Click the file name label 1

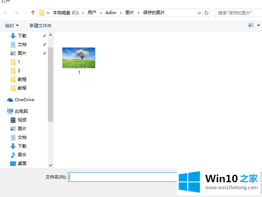pos(79,73)
